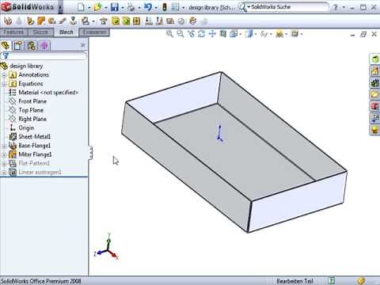Image resolution: width=380 pixels, height=285 pixels.
Task: Select the design library root item
Action: click(26, 66)
